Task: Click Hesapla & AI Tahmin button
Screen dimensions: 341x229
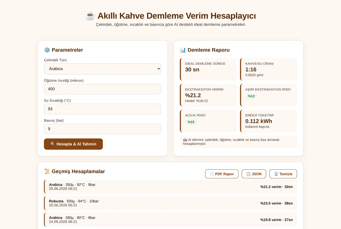Action: pos(73,144)
